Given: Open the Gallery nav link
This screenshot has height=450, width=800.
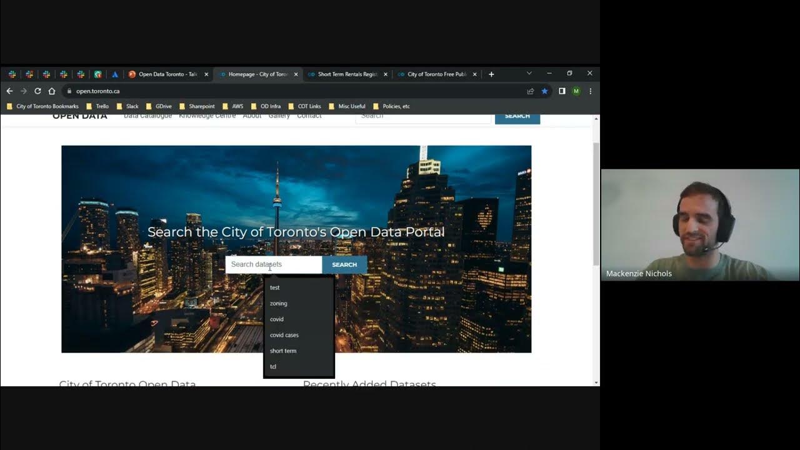Looking at the screenshot, I should point(279,116).
